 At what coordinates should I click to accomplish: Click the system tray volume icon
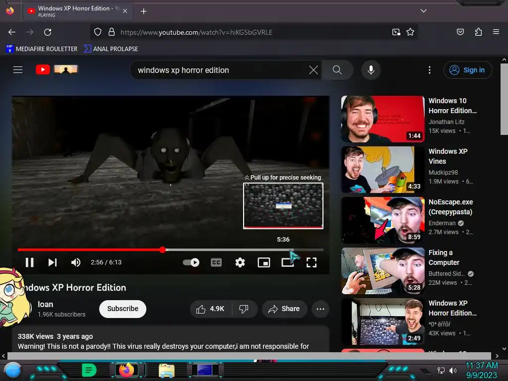453,370
